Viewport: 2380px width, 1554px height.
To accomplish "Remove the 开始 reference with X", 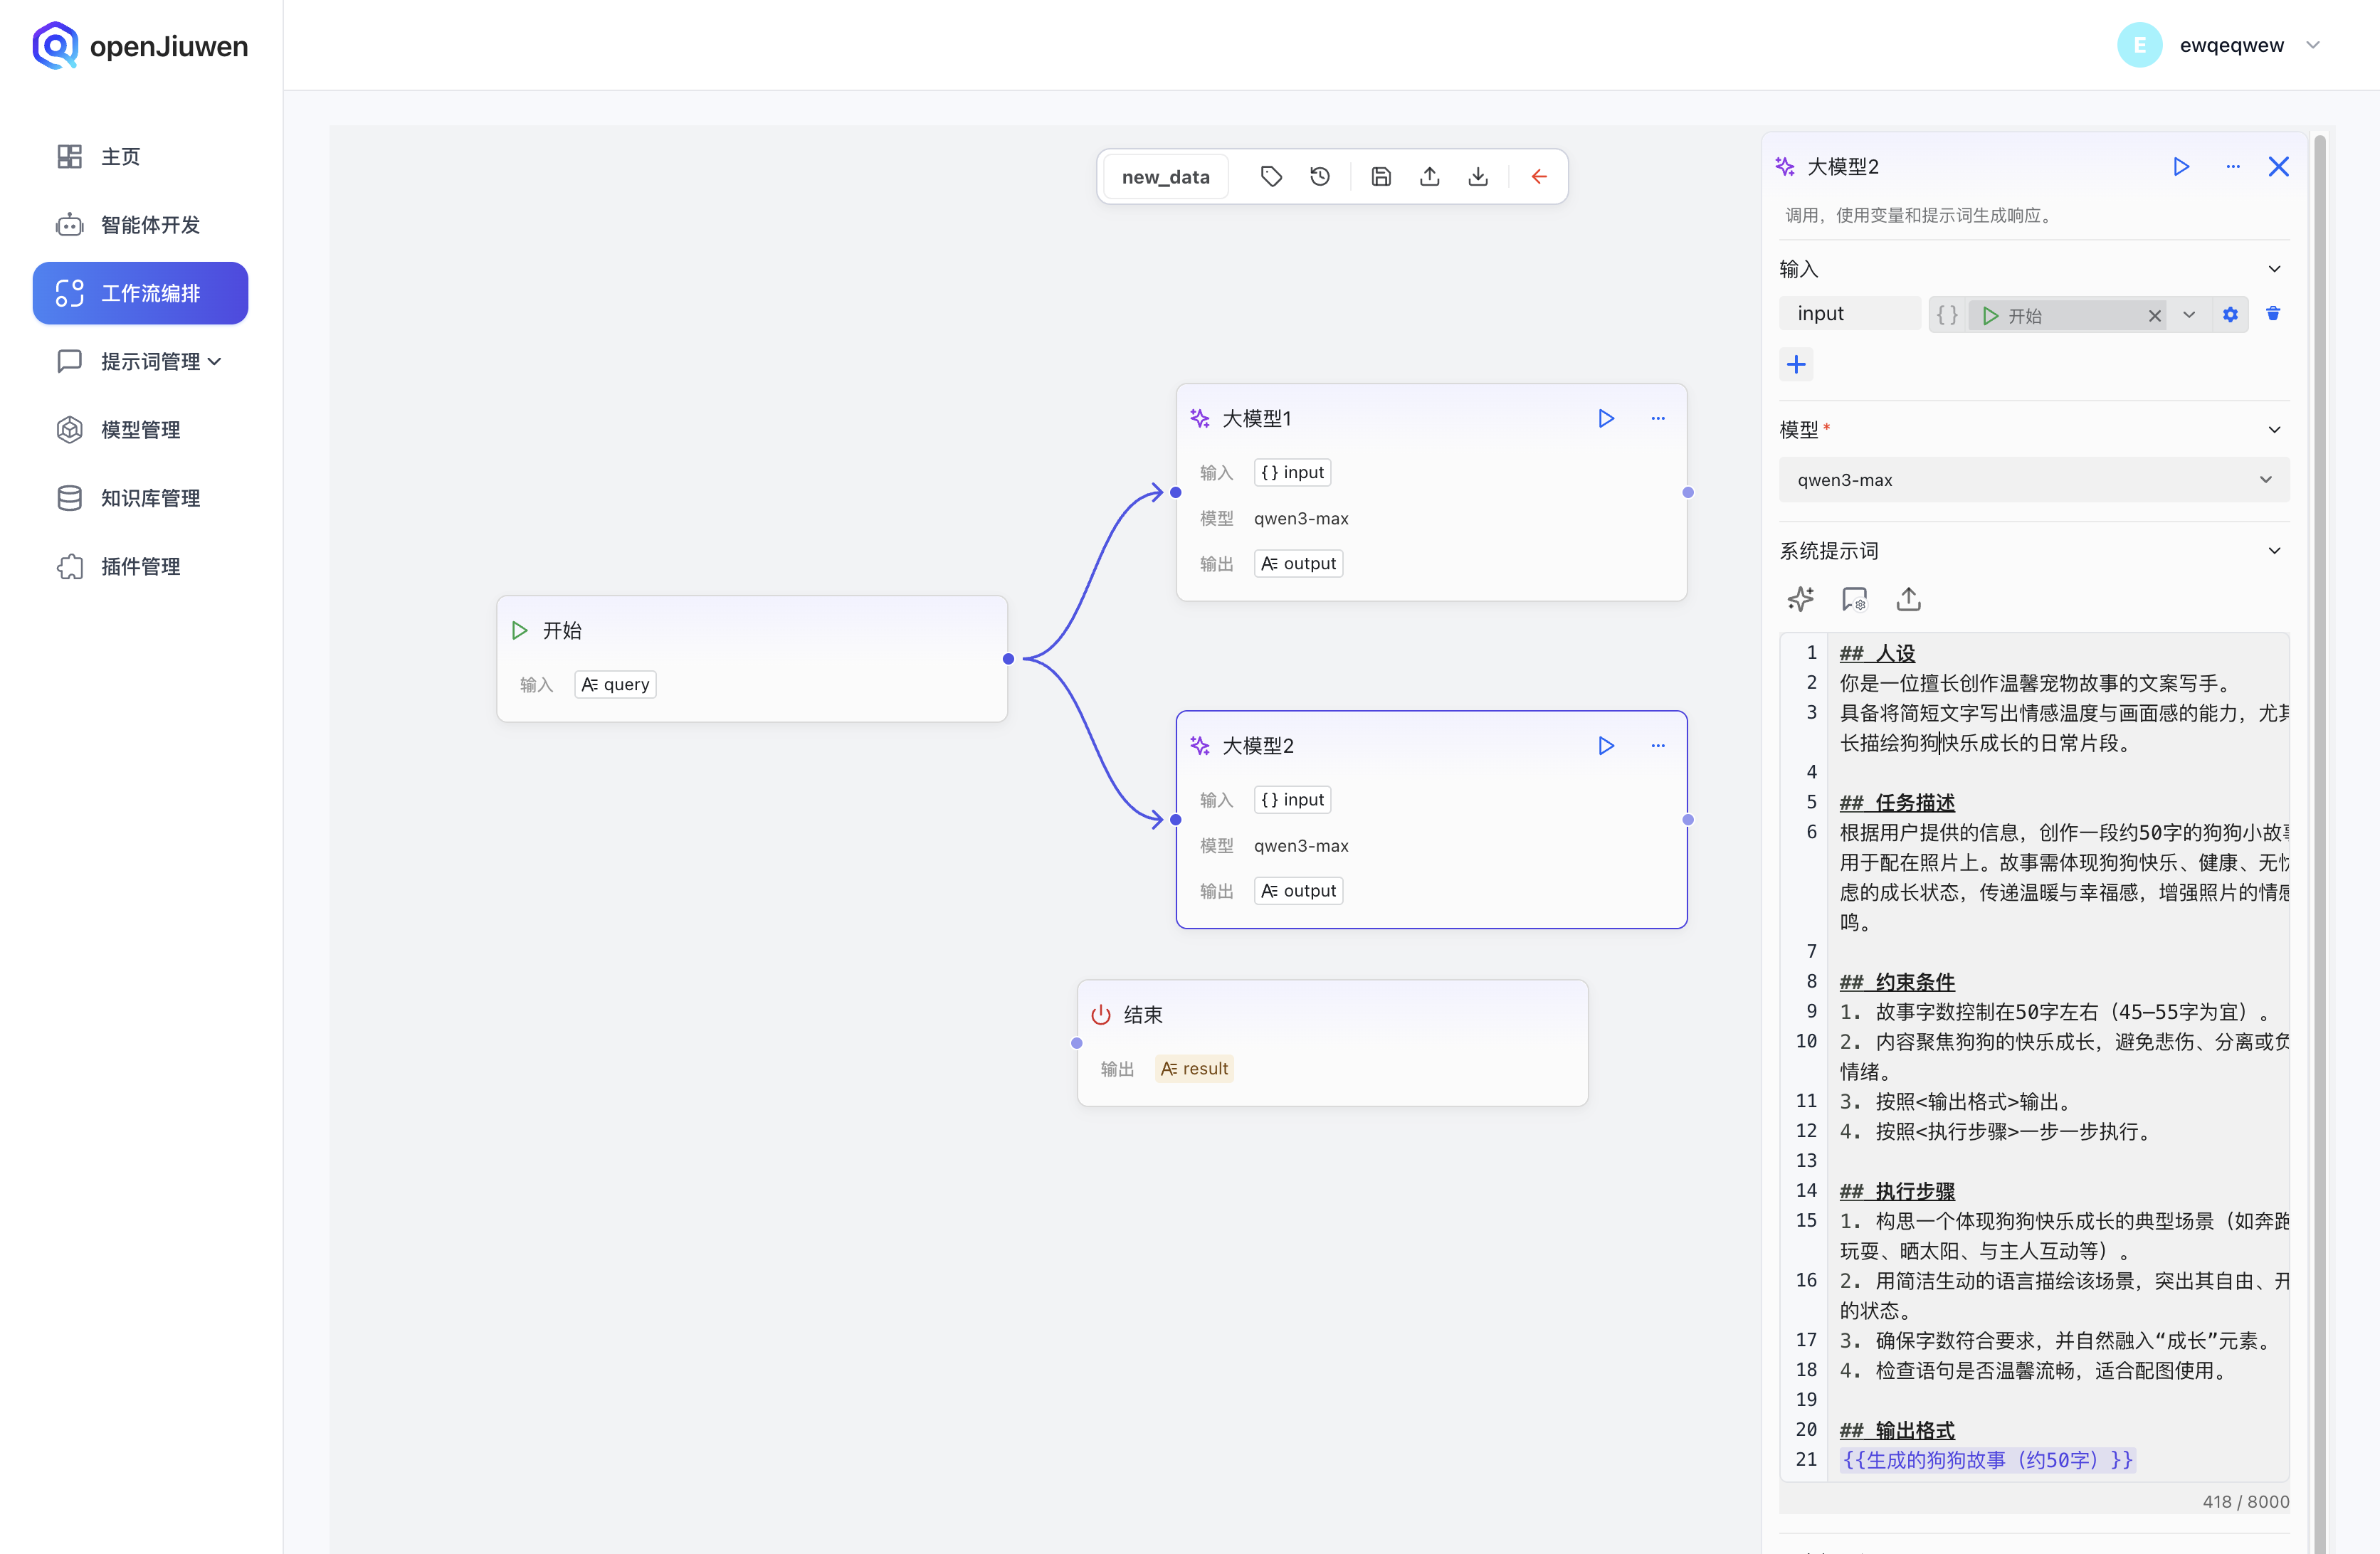I will [2154, 316].
